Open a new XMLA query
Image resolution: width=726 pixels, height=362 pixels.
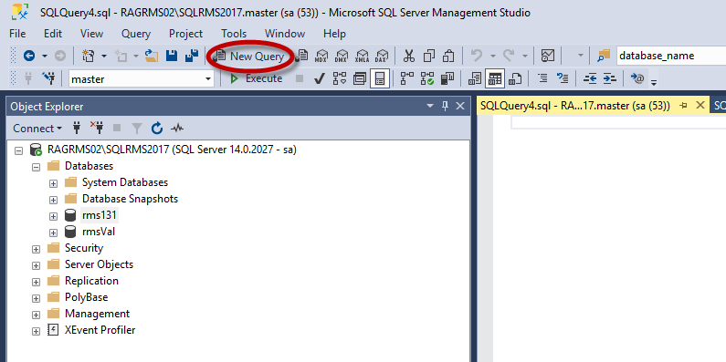click(x=362, y=57)
